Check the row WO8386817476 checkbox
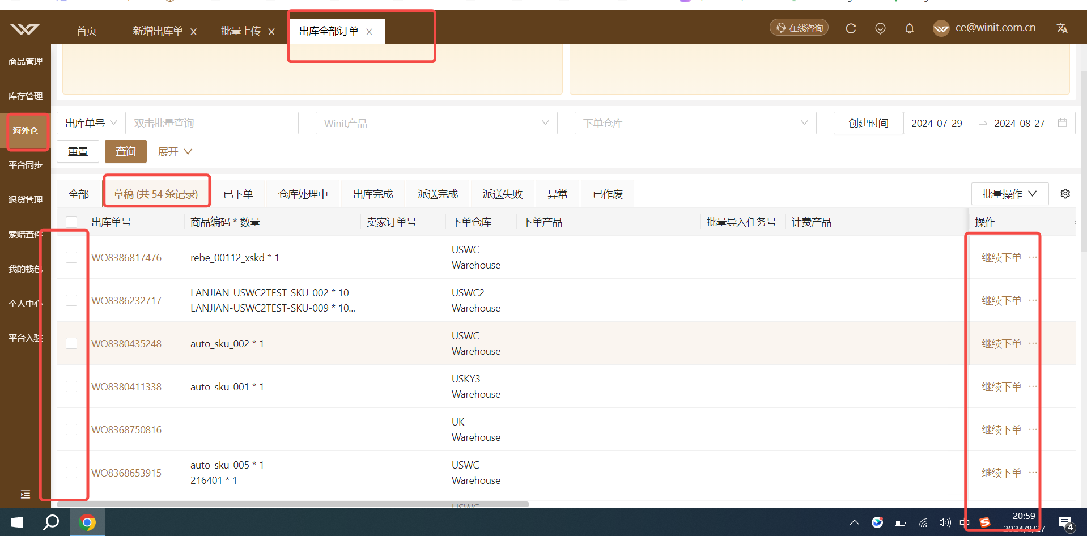The image size is (1087, 536). (71, 257)
